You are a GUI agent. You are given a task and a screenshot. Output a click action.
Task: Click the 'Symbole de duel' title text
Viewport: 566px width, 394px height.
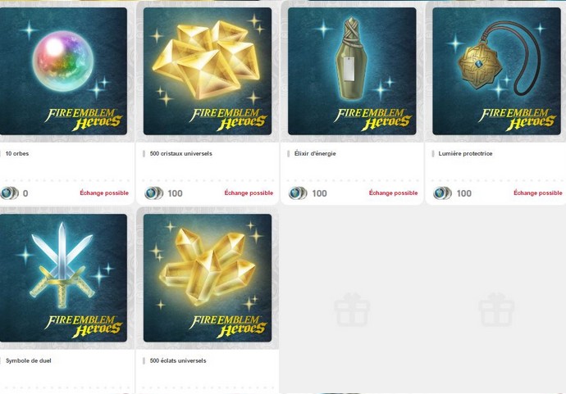(29, 360)
